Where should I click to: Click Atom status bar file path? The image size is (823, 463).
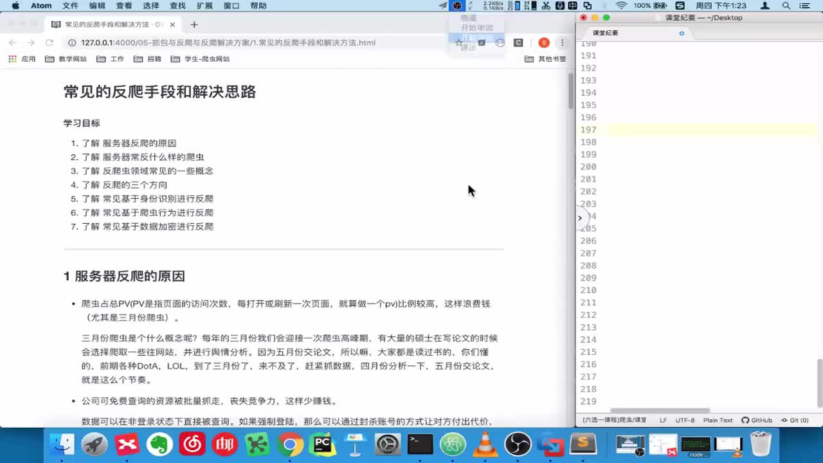[615, 420]
